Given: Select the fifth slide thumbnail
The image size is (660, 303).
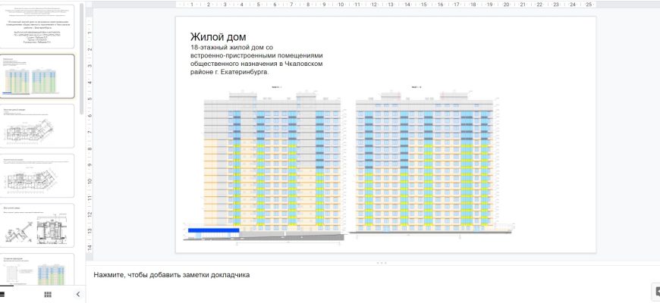Looking at the screenshot, I should coord(38,224).
